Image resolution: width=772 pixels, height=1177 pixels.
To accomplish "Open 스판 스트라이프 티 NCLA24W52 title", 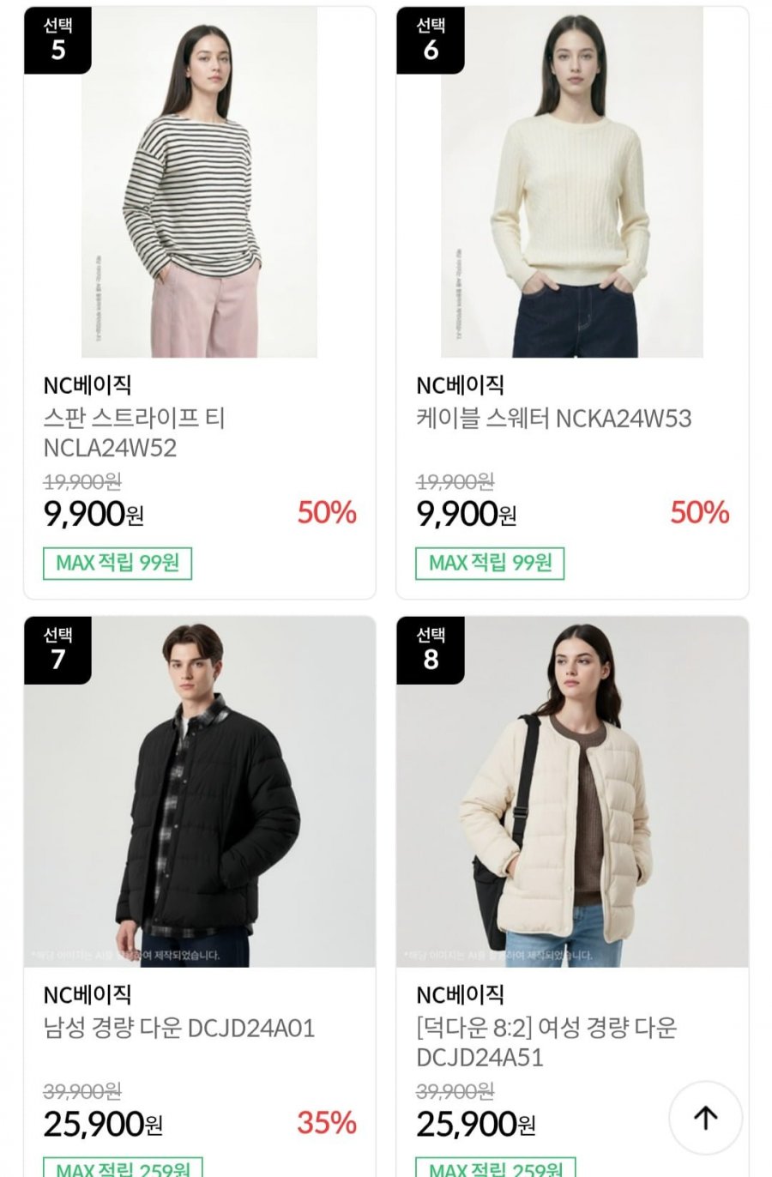I will 134,433.
